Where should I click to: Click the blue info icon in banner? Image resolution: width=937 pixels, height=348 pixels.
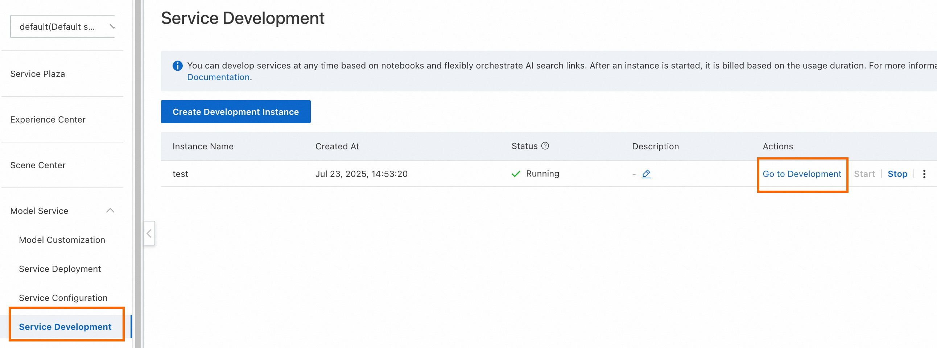coord(178,66)
